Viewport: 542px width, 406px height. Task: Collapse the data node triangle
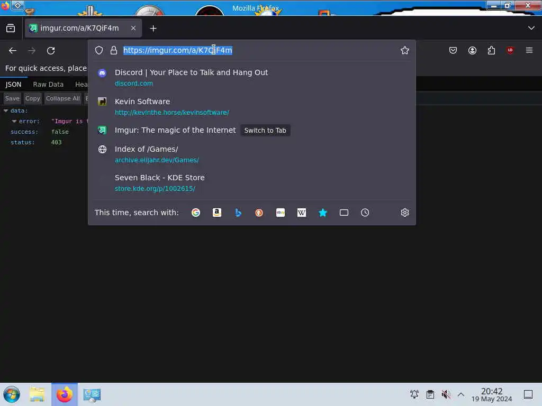[x=6, y=111]
